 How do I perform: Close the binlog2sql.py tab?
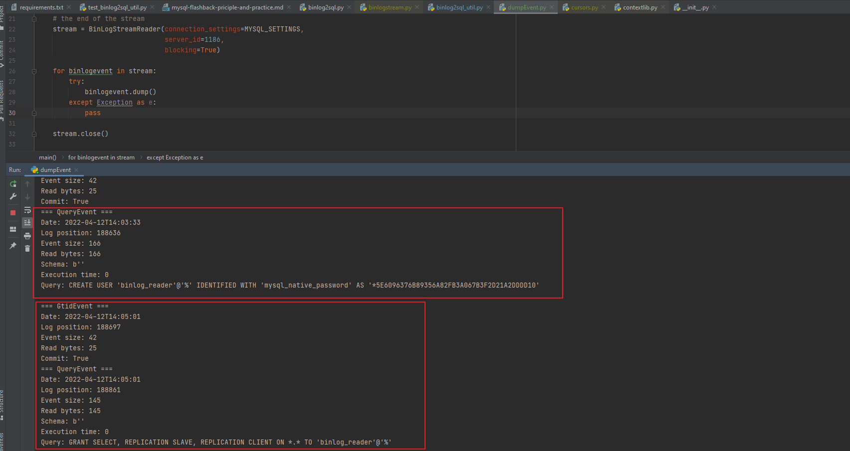[349, 7]
